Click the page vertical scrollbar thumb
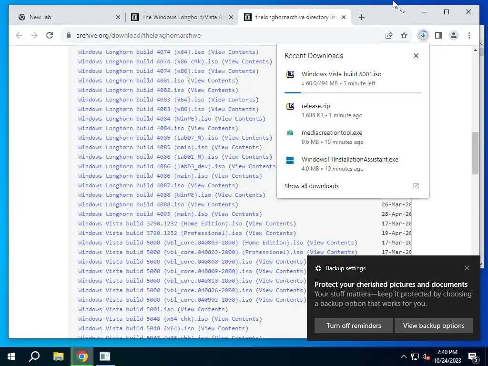Screen dimensions: 488x366 click(x=475, y=153)
